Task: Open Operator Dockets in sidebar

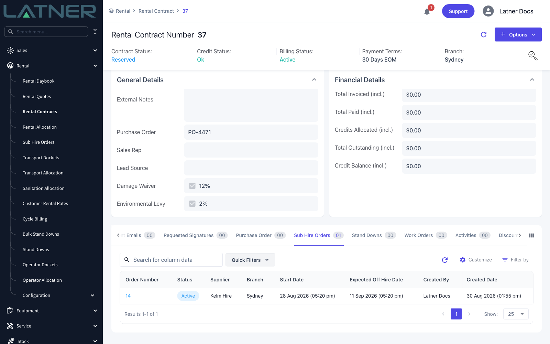Action: click(x=40, y=265)
